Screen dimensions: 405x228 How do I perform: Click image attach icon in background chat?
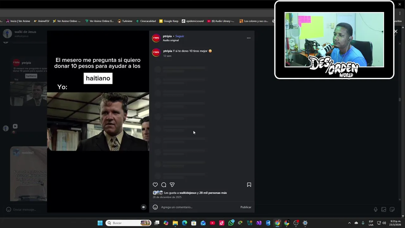pos(383,209)
